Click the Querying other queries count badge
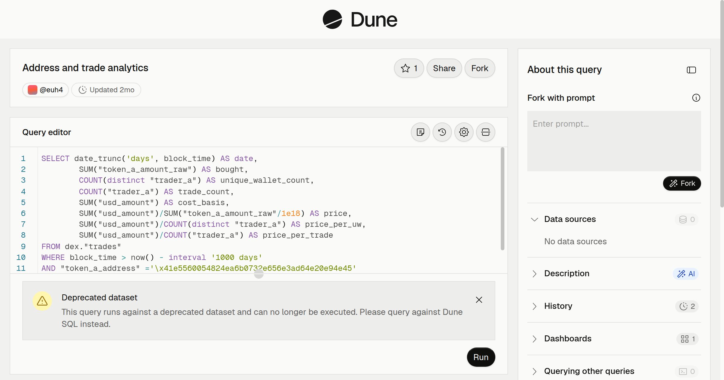Image resolution: width=724 pixels, height=380 pixels. coord(687,371)
